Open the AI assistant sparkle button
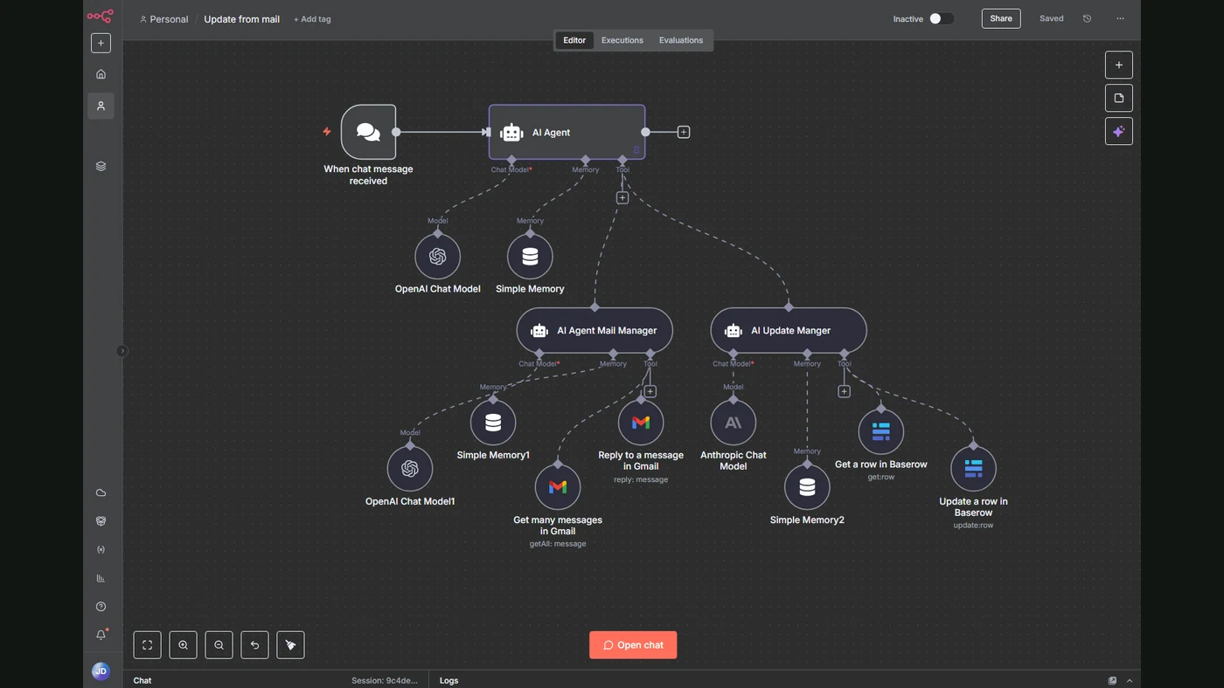 1118,131
